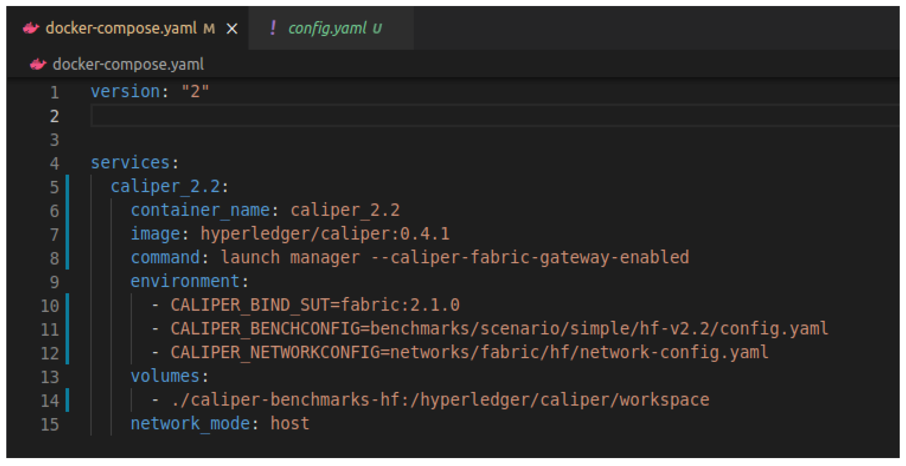Close the docker-compose.yaml tab
The image size is (906, 466).
[x=232, y=28]
